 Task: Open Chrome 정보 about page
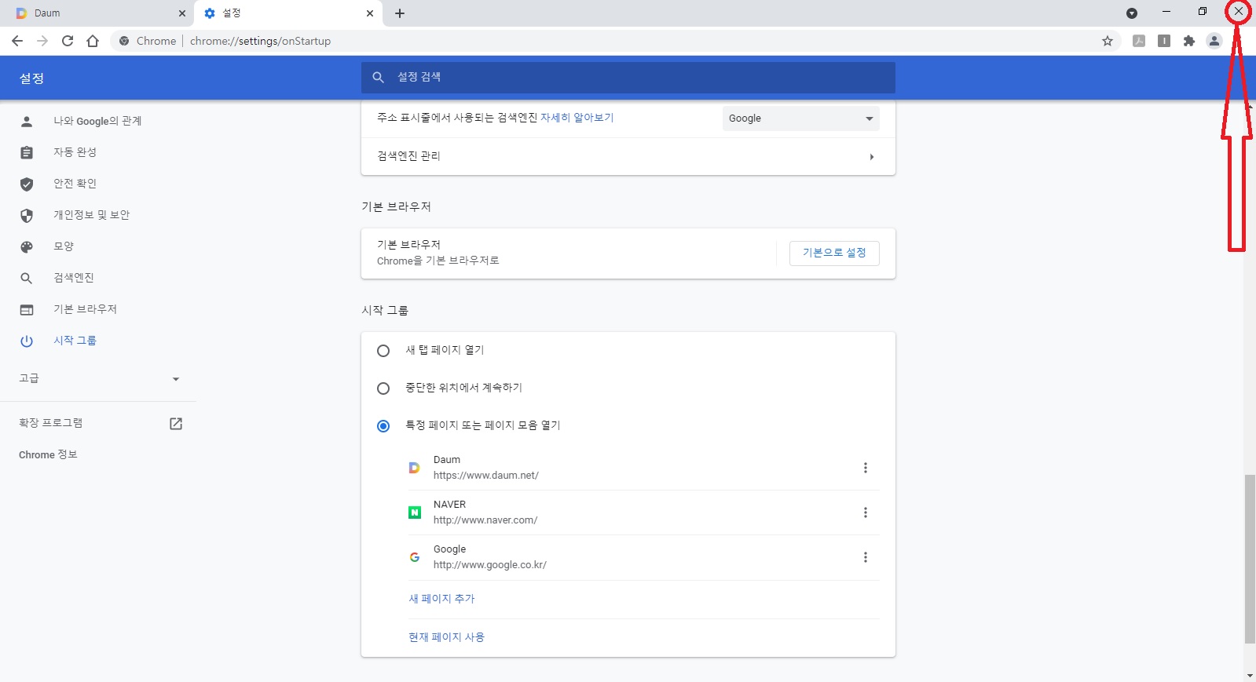[x=48, y=454]
